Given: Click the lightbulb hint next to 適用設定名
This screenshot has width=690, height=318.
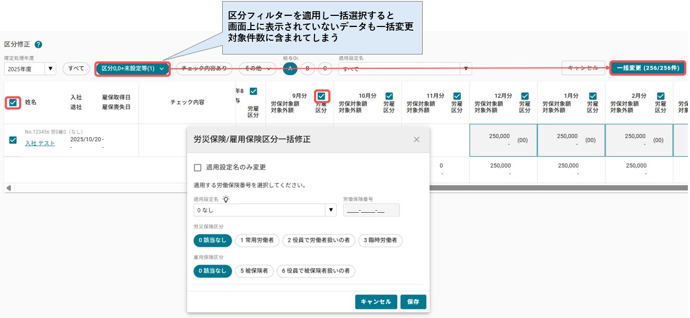Looking at the screenshot, I should 226,199.
